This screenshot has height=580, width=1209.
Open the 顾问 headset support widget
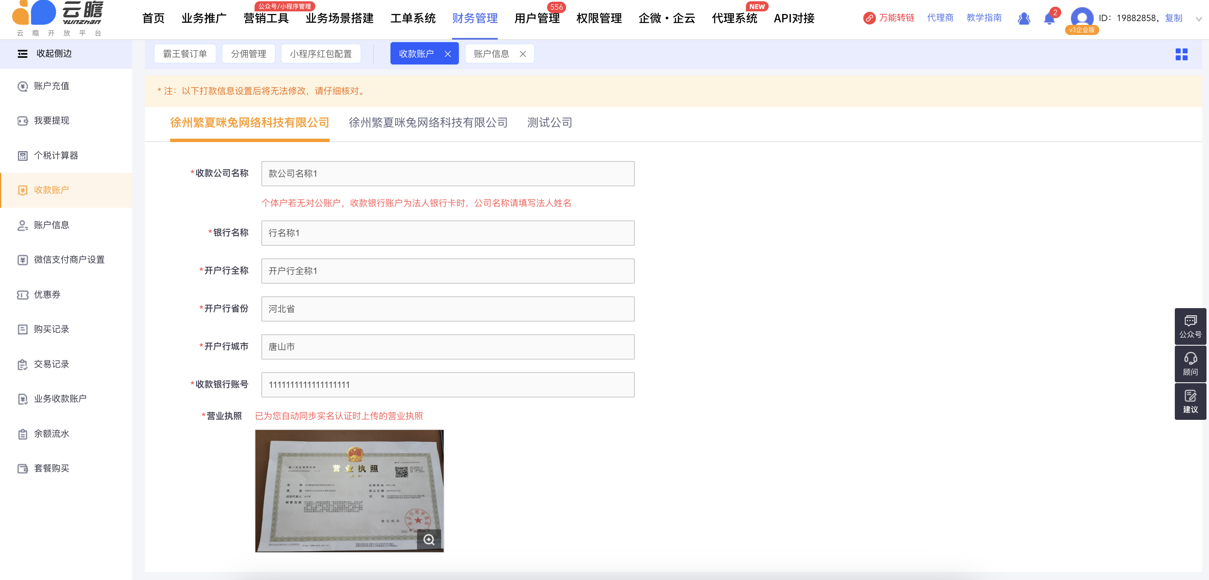[x=1190, y=364]
